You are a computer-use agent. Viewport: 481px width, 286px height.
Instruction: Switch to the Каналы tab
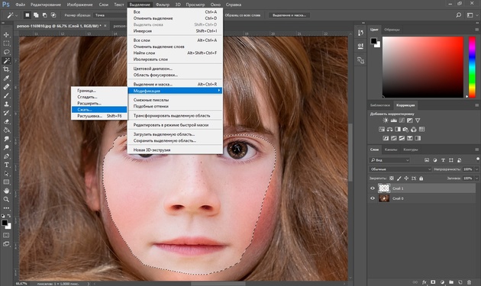click(390, 149)
